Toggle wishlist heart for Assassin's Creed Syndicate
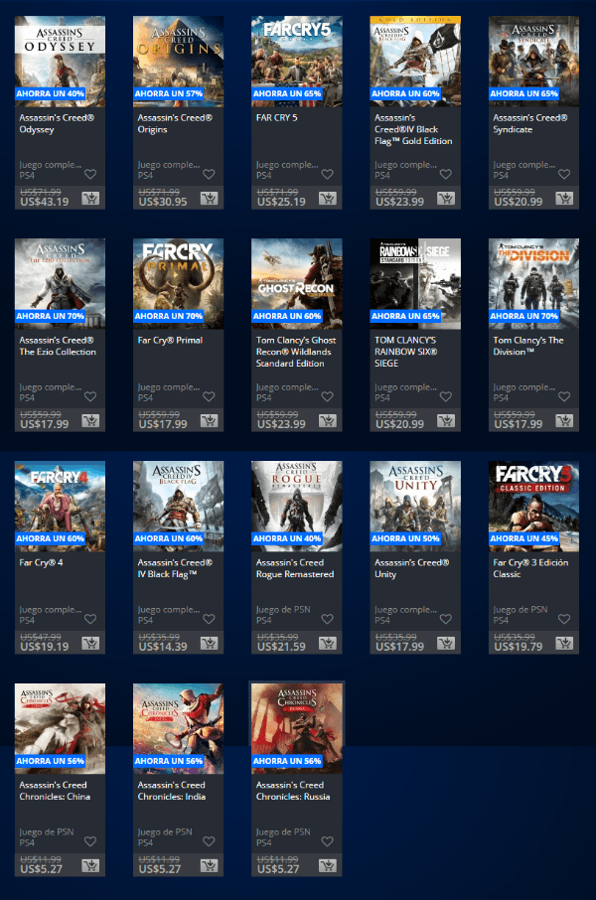Image resolution: width=596 pixels, height=900 pixels. (x=564, y=175)
